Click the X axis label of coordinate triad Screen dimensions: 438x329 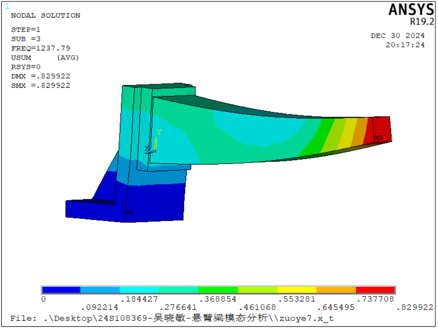(x=147, y=148)
